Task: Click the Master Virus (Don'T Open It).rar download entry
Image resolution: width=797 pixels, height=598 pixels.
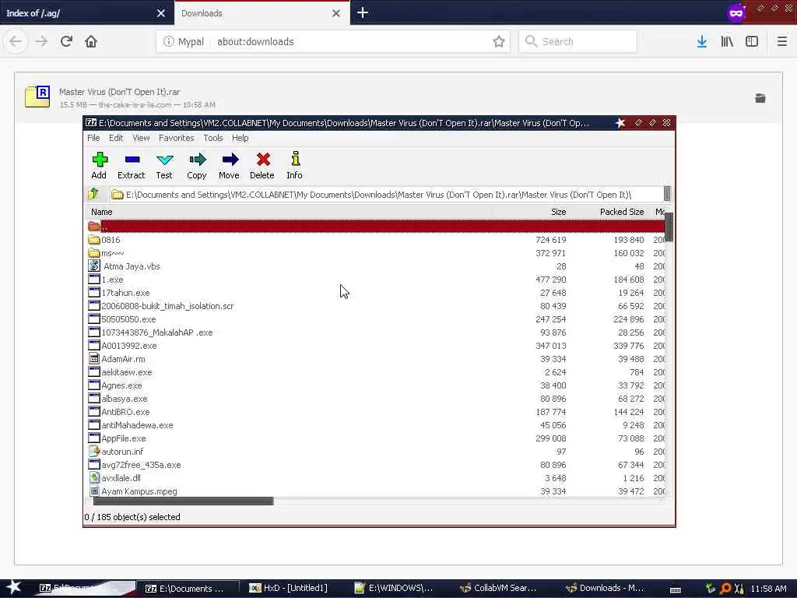Action: [398, 97]
